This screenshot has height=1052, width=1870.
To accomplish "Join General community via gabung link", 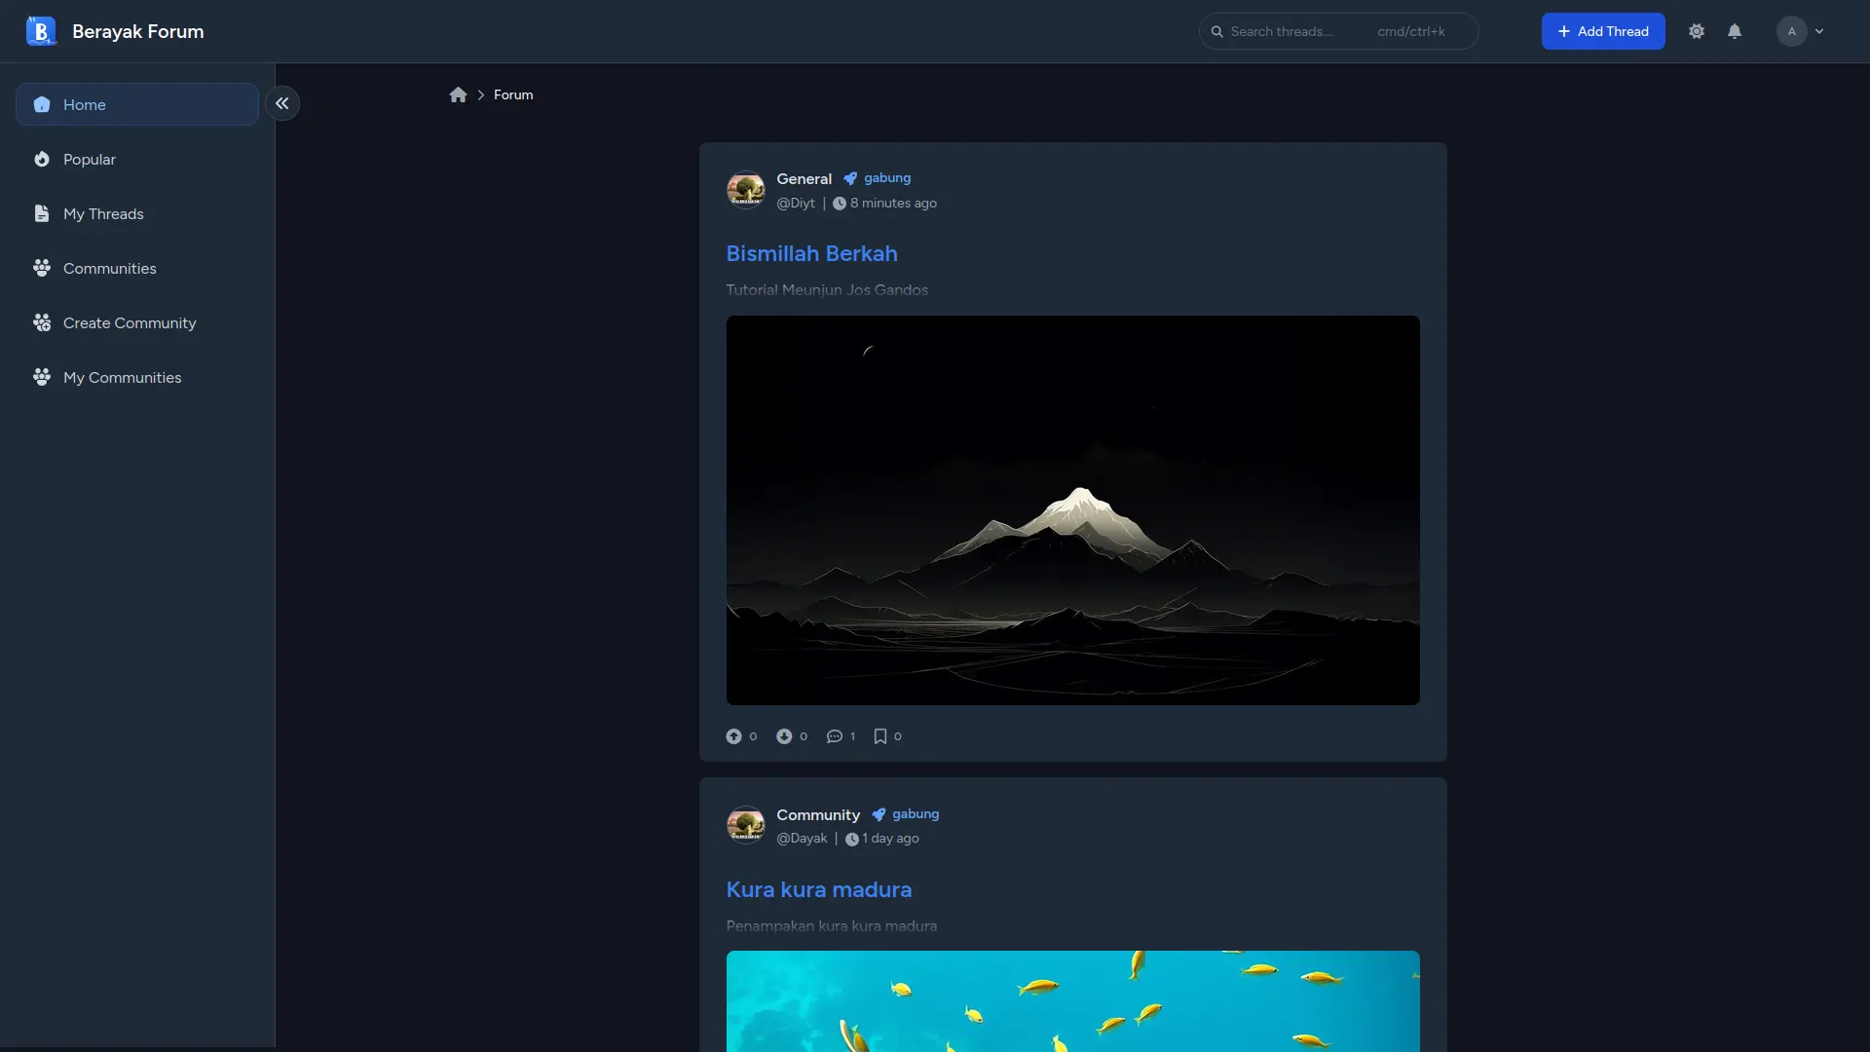I will 886,178.
